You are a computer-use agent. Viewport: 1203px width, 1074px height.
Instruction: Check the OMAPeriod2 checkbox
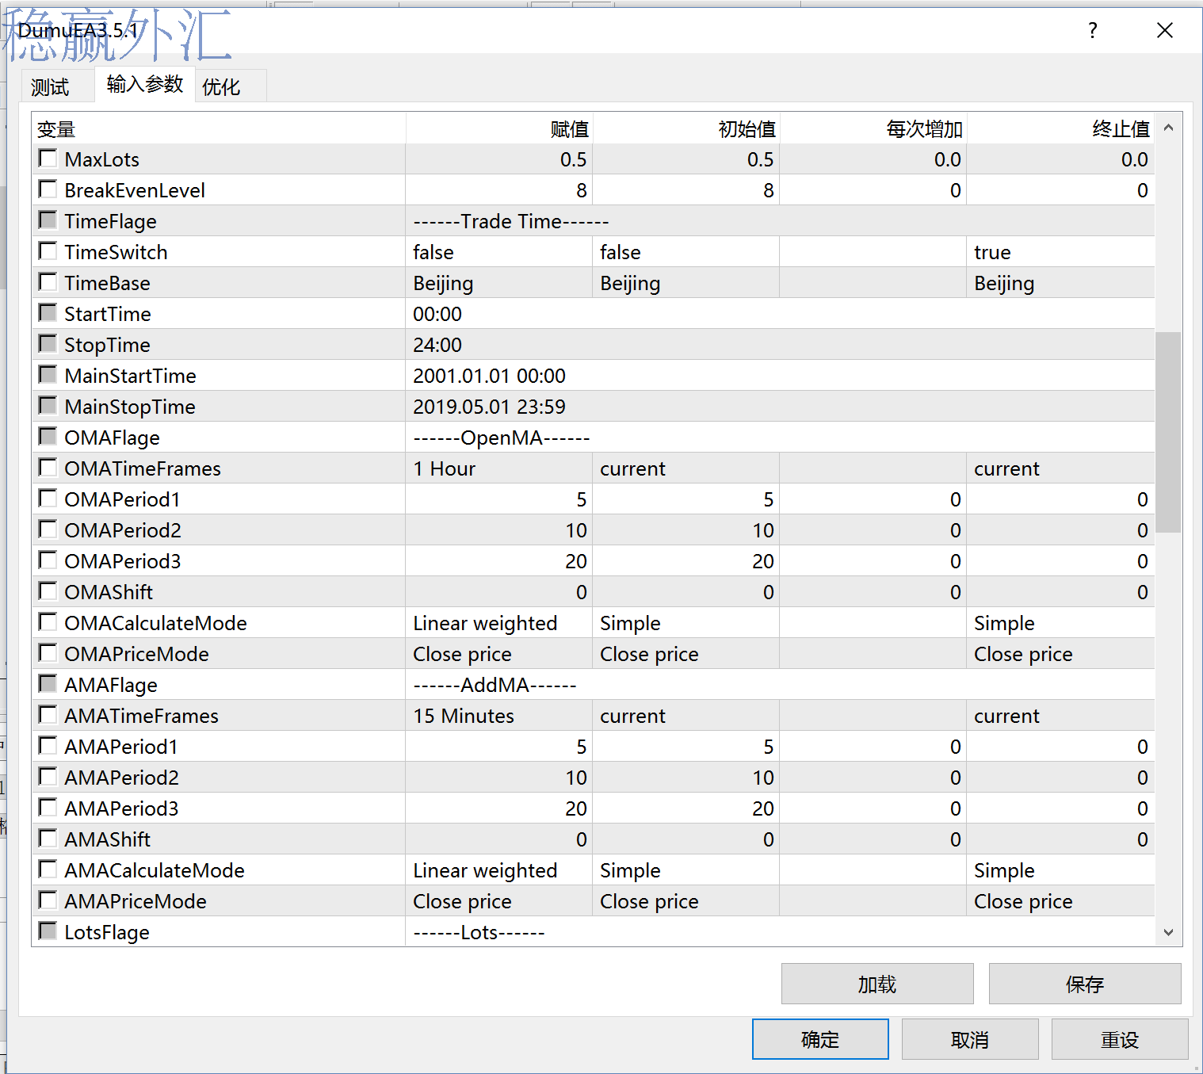point(48,529)
